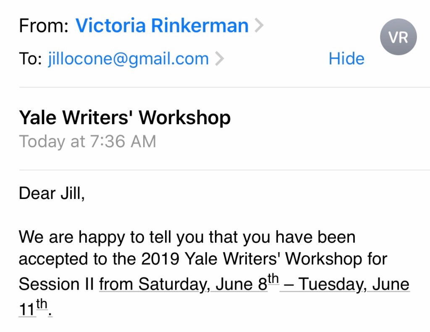Tap recipient address jillocone@gmail.com
The height and width of the screenshot is (332, 430).
[128, 59]
